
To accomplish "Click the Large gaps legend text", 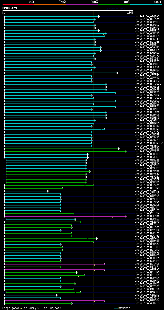I will point(32,308).
